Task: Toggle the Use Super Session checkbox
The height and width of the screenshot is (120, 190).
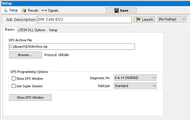Action: [13, 86]
